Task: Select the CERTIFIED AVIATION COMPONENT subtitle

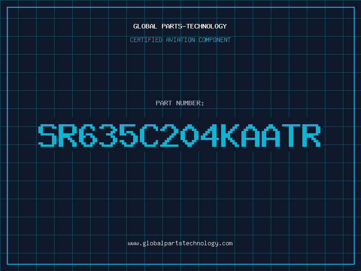Action: [180, 40]
